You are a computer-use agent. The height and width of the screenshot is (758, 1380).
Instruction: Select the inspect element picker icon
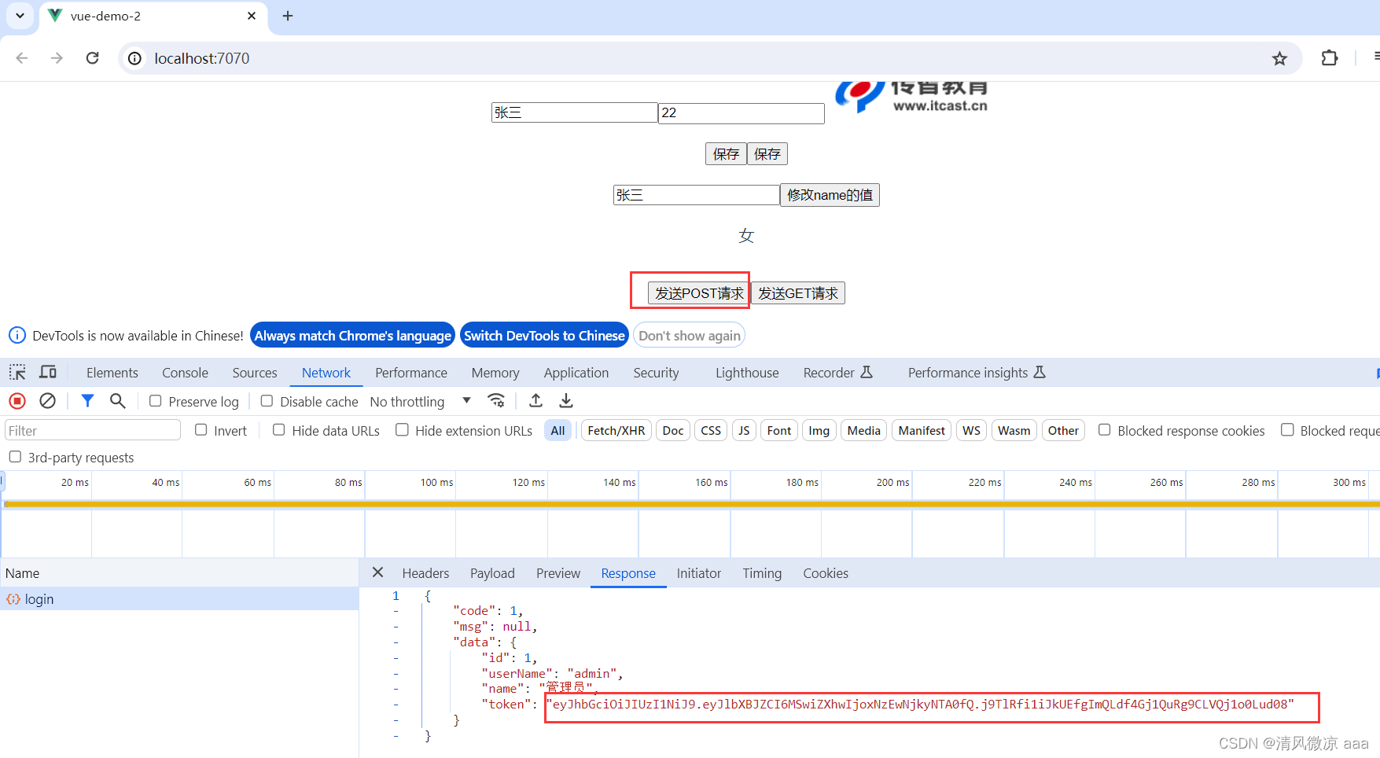tap(17, 372)
